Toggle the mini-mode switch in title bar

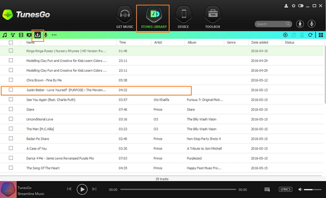300,6
